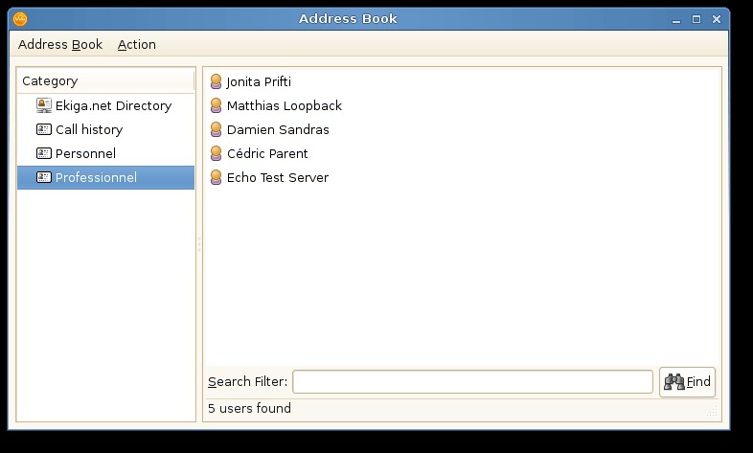Click the avatar icon beside Matthias Loopback
Viewport: 753px width, 453px height.
pyautogui.click(x=217, y=105)
